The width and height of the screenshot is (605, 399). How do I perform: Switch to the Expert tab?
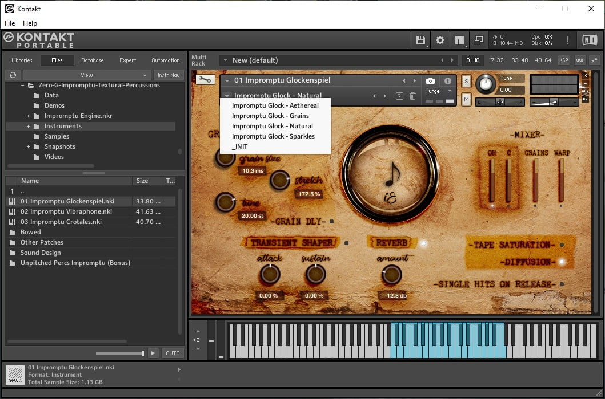(x=128, y=60)
